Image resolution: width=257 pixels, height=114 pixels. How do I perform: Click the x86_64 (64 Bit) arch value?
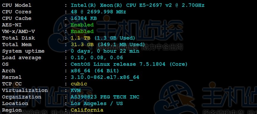coord(95,71)
